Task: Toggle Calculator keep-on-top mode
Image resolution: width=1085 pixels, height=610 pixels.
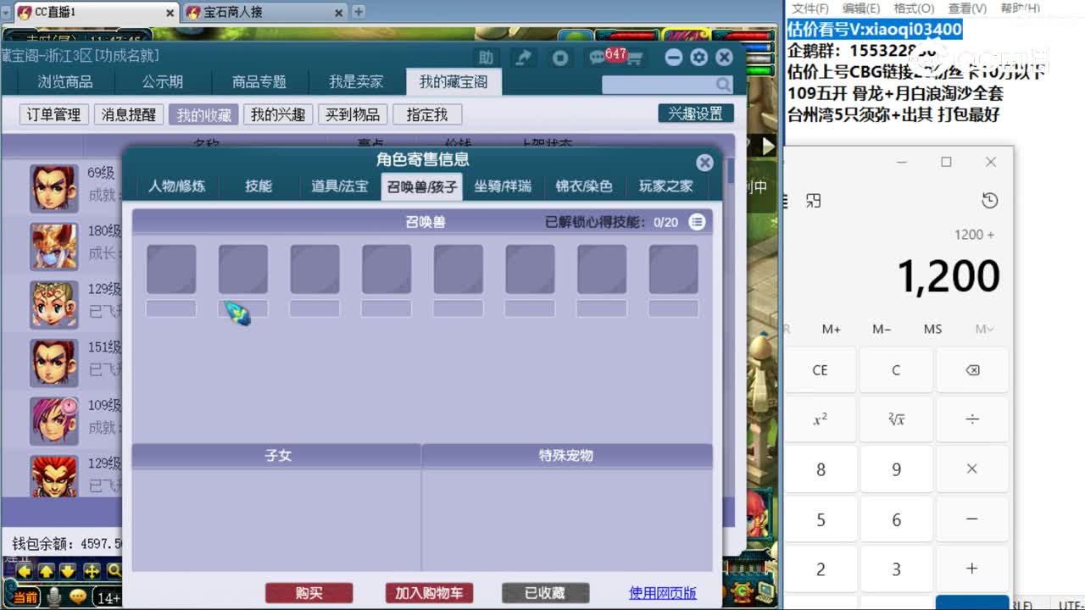Action: [x=814, y=201]
